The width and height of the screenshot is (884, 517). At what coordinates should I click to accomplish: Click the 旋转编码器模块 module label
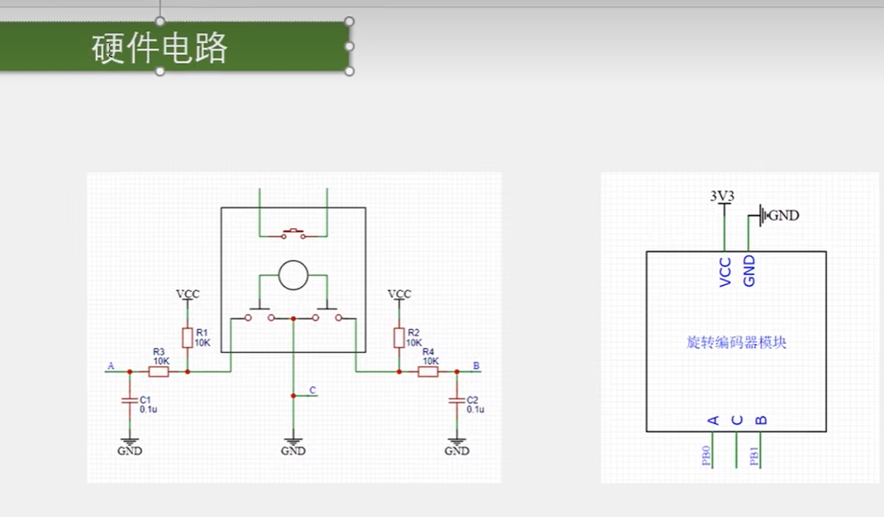[736, 342]
